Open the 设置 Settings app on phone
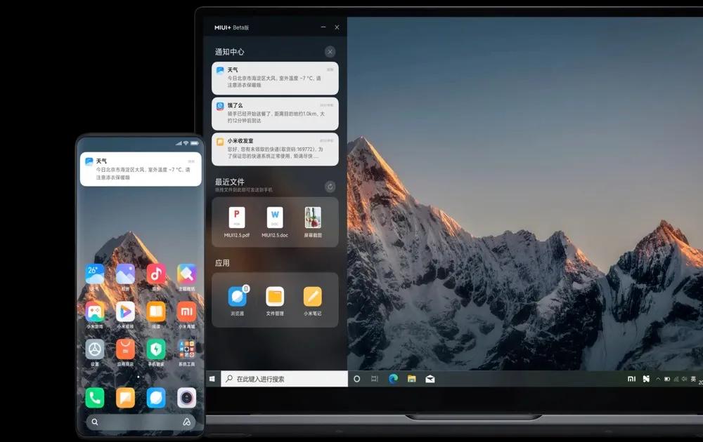 point(95,349)
